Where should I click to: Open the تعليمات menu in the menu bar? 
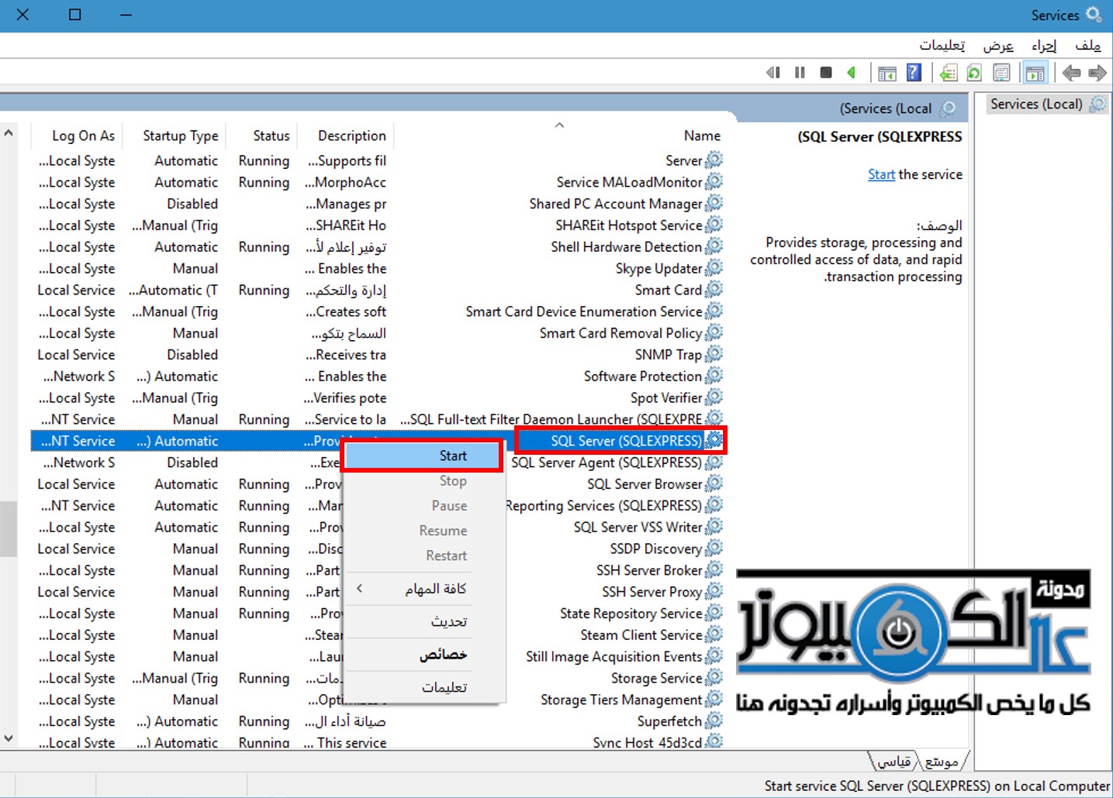click(x=942, y=45)
